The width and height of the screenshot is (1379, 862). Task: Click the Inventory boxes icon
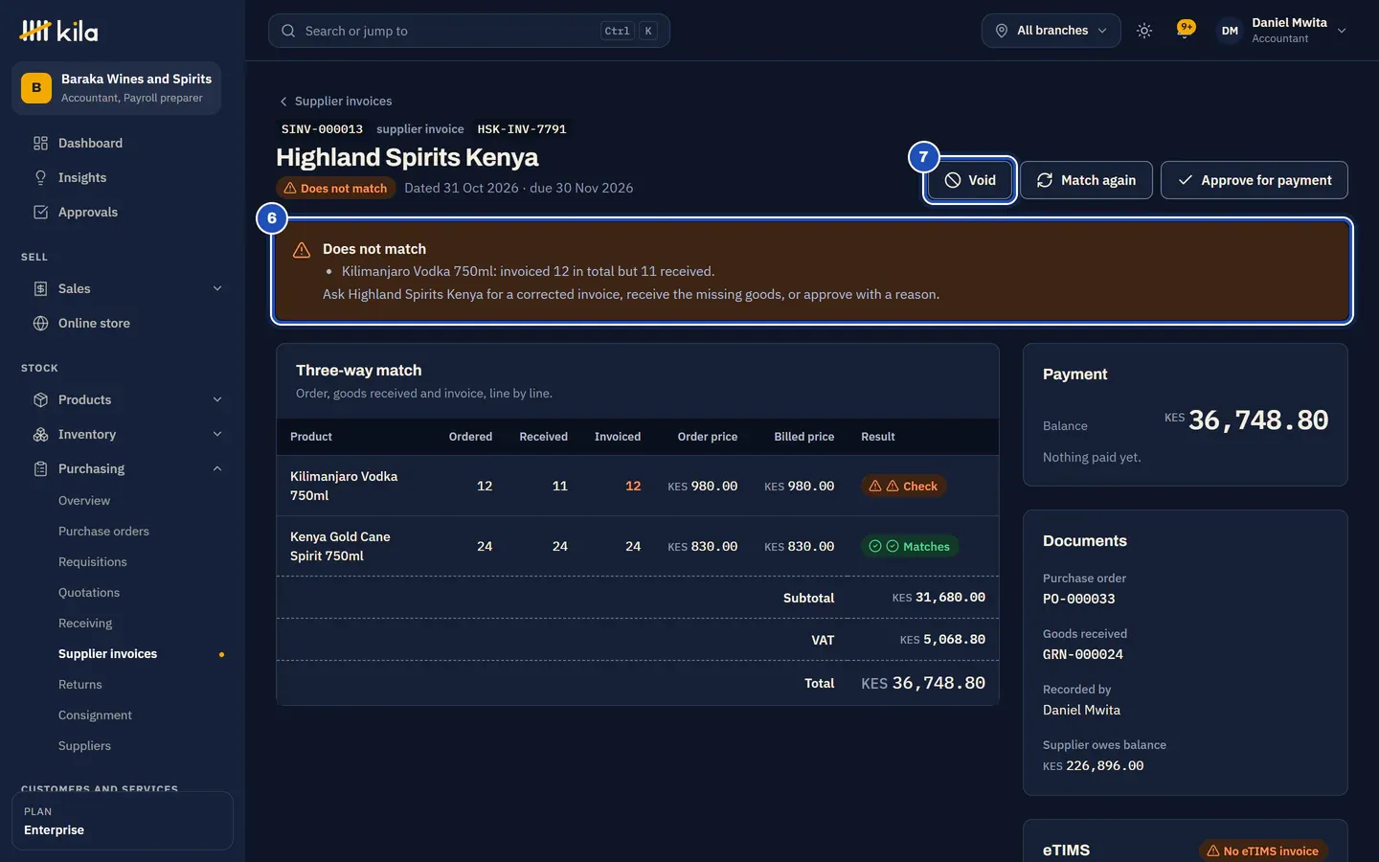click(40, 435)
